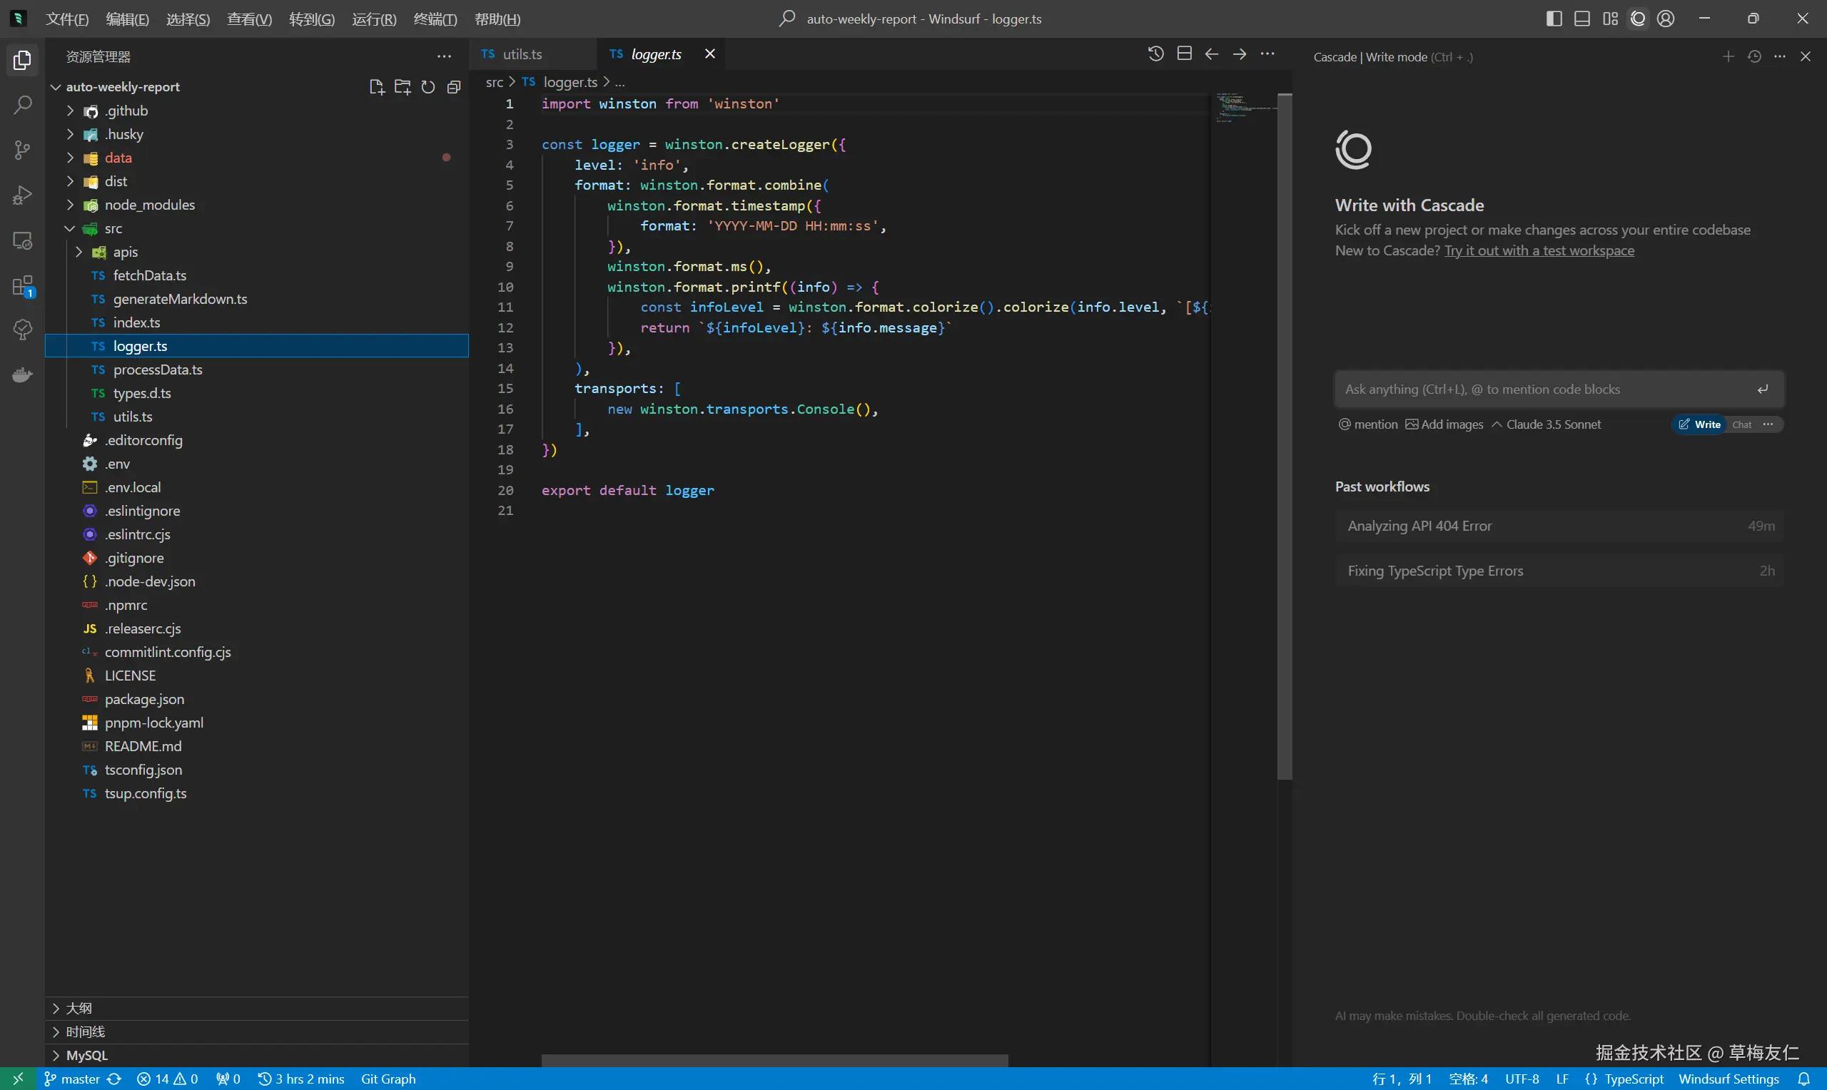The height and width of the screenshot is (1090, 1827).
Task: Select the logger.ts tab
Action: [655, 54]
